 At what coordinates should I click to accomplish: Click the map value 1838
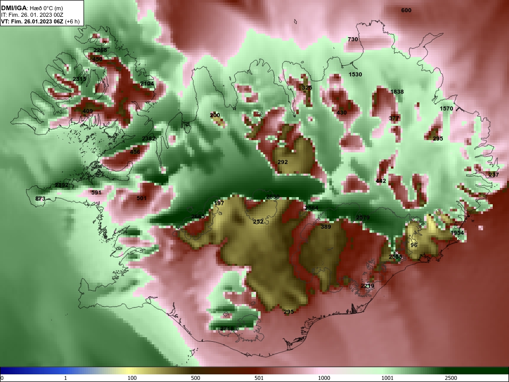pos(397,92)
